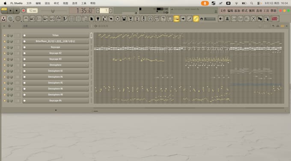Open 选项 in the FL Studio toolbar menu
Viewport: 291px width, 161px height.
tap(259, 11)
